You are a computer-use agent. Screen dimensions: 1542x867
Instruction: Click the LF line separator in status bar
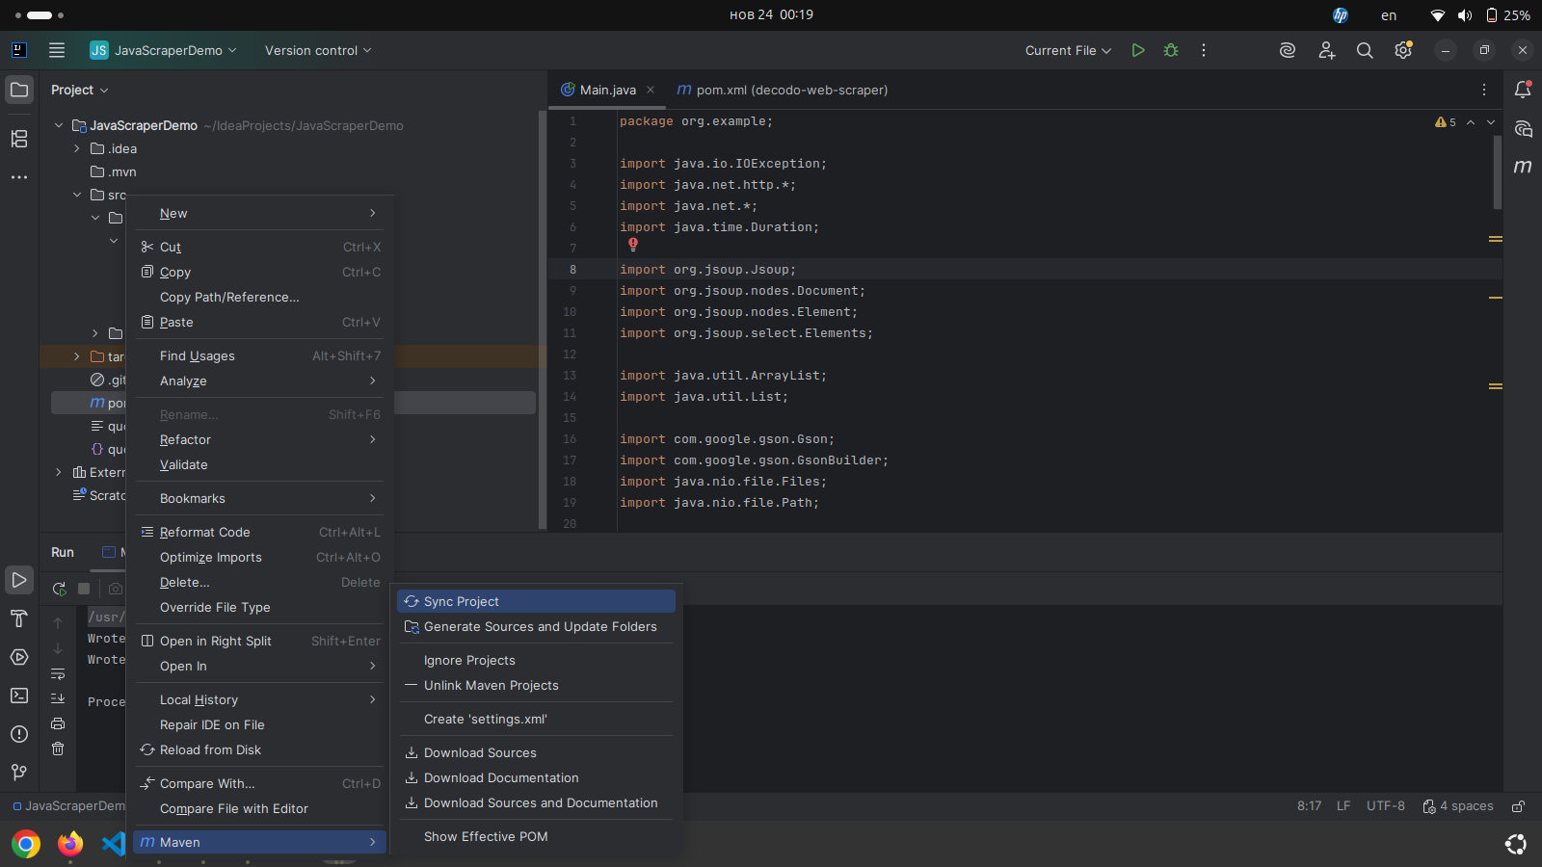(x=1343, y=806)
